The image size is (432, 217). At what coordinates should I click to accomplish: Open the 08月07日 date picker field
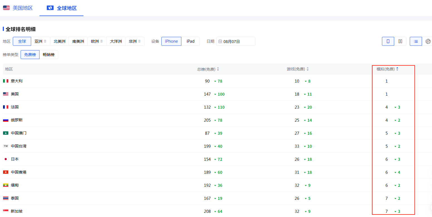pyautogui.click(x=236, y=42)
